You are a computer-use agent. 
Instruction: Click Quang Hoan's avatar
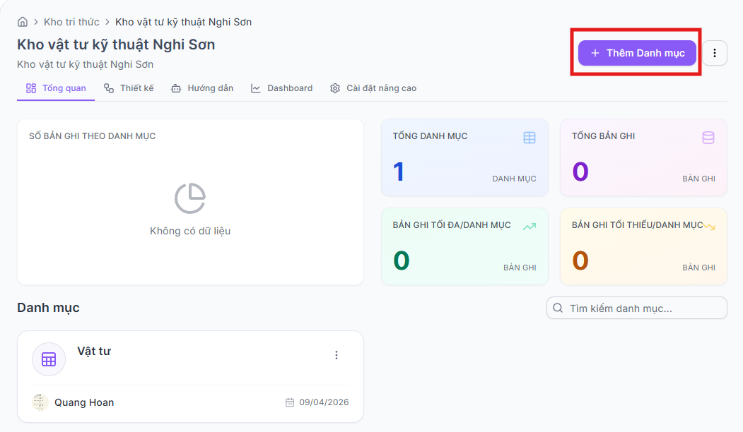40,402
